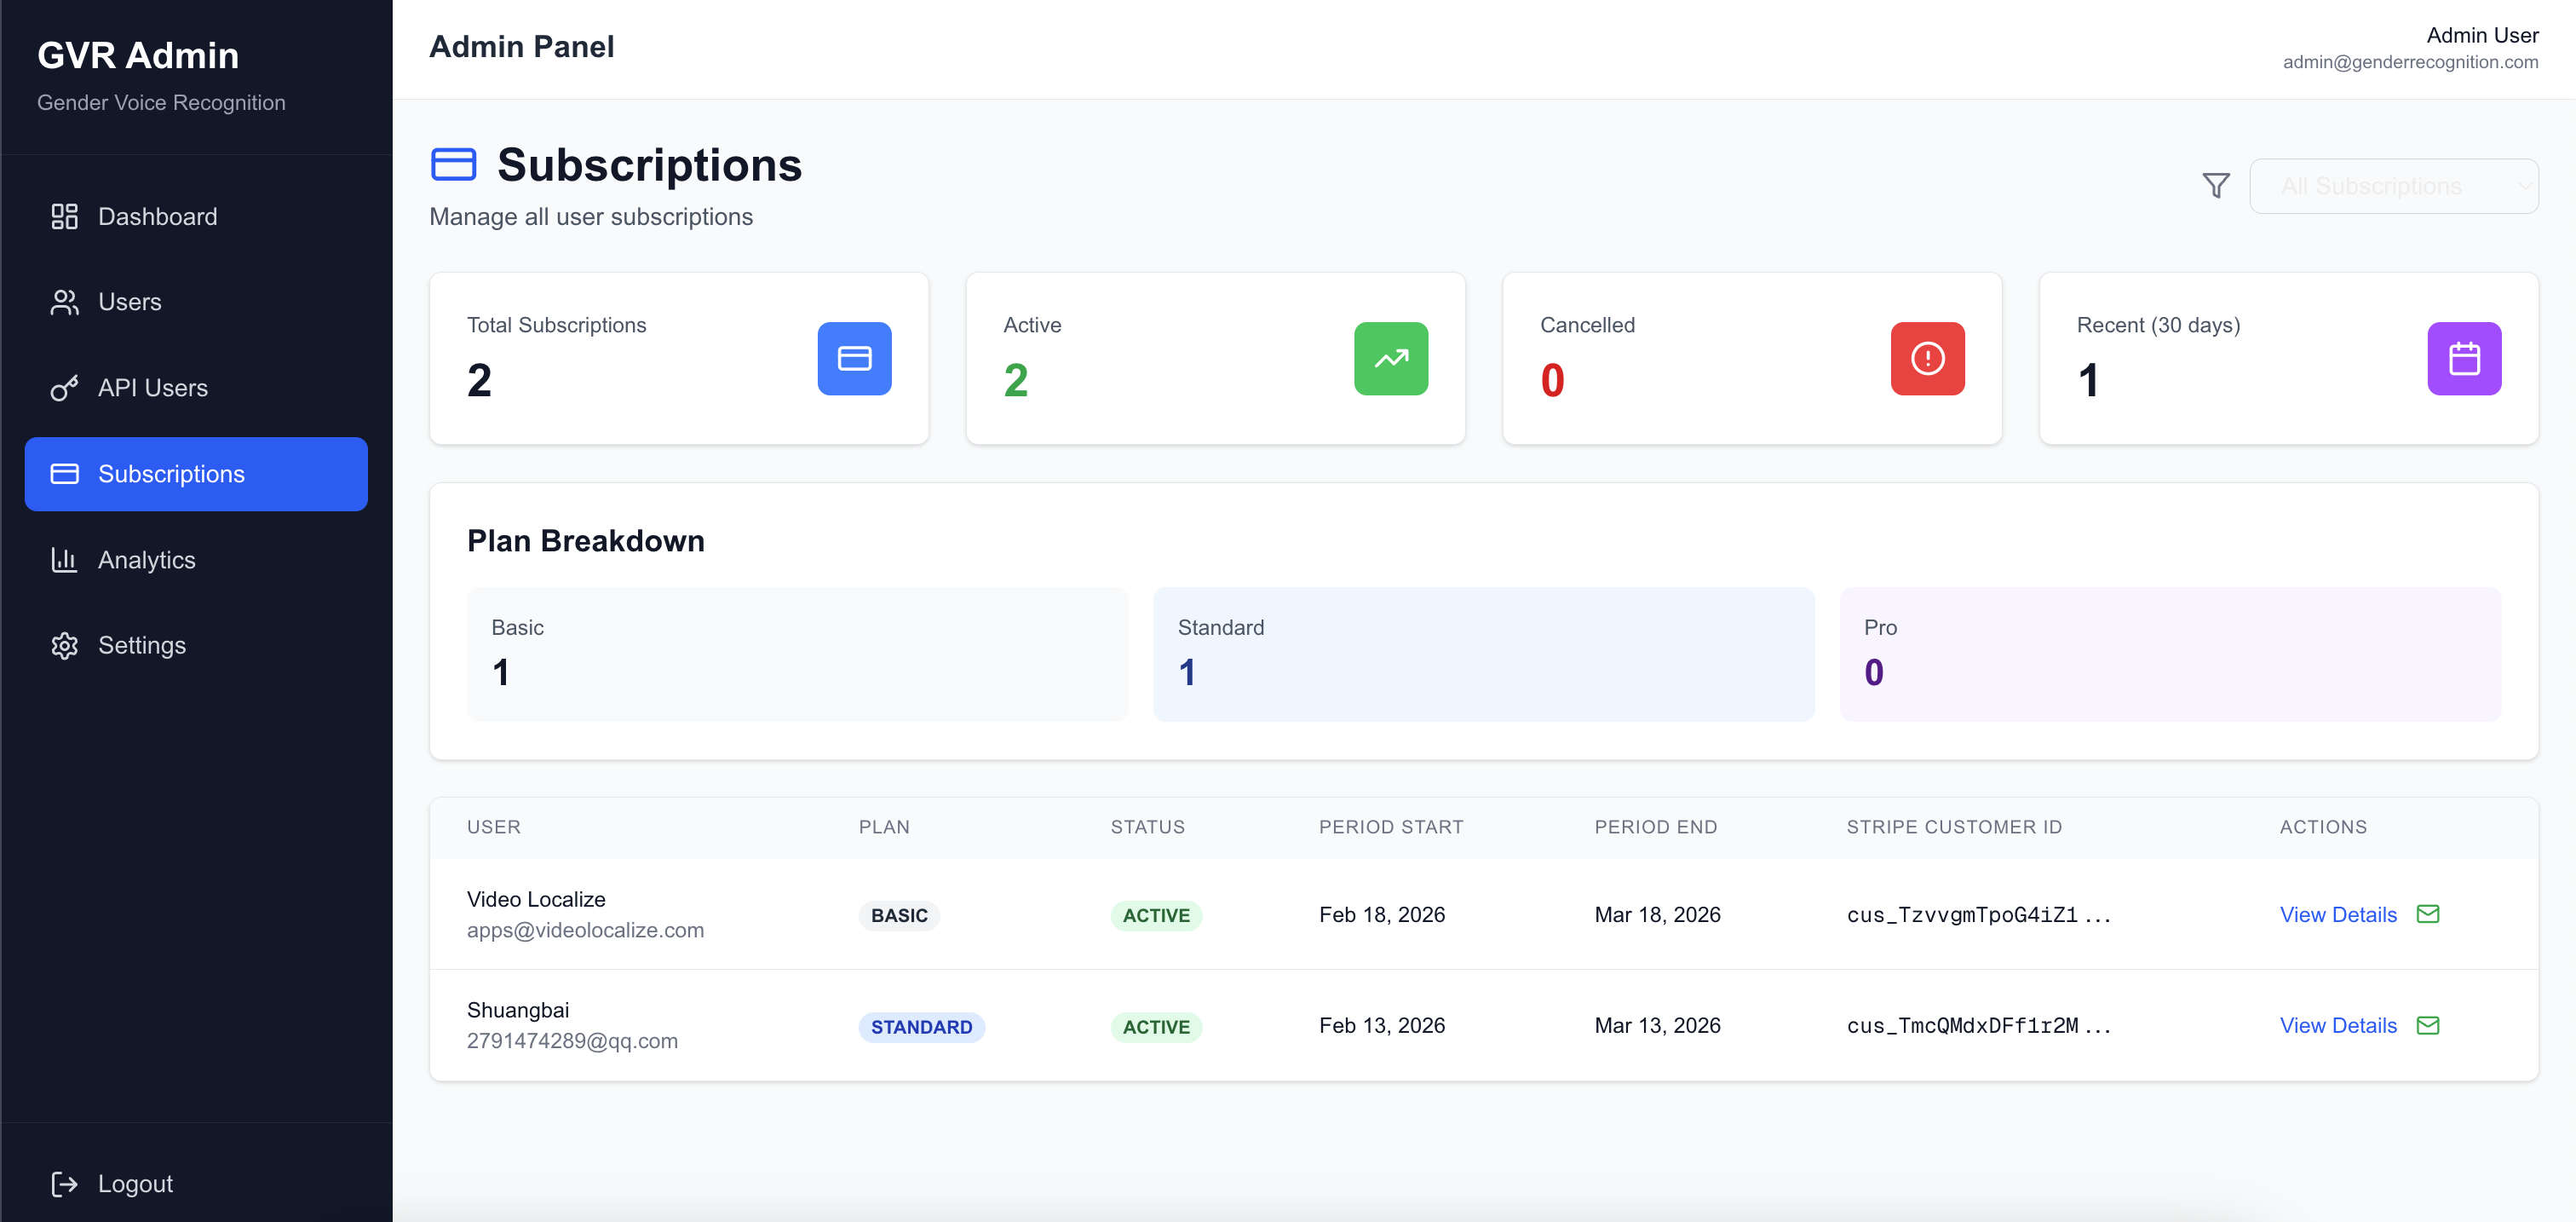This screenshot has height=1222, width=2576.
Task: Select the Pro plan breakdown card
Action: (2169, 654)
